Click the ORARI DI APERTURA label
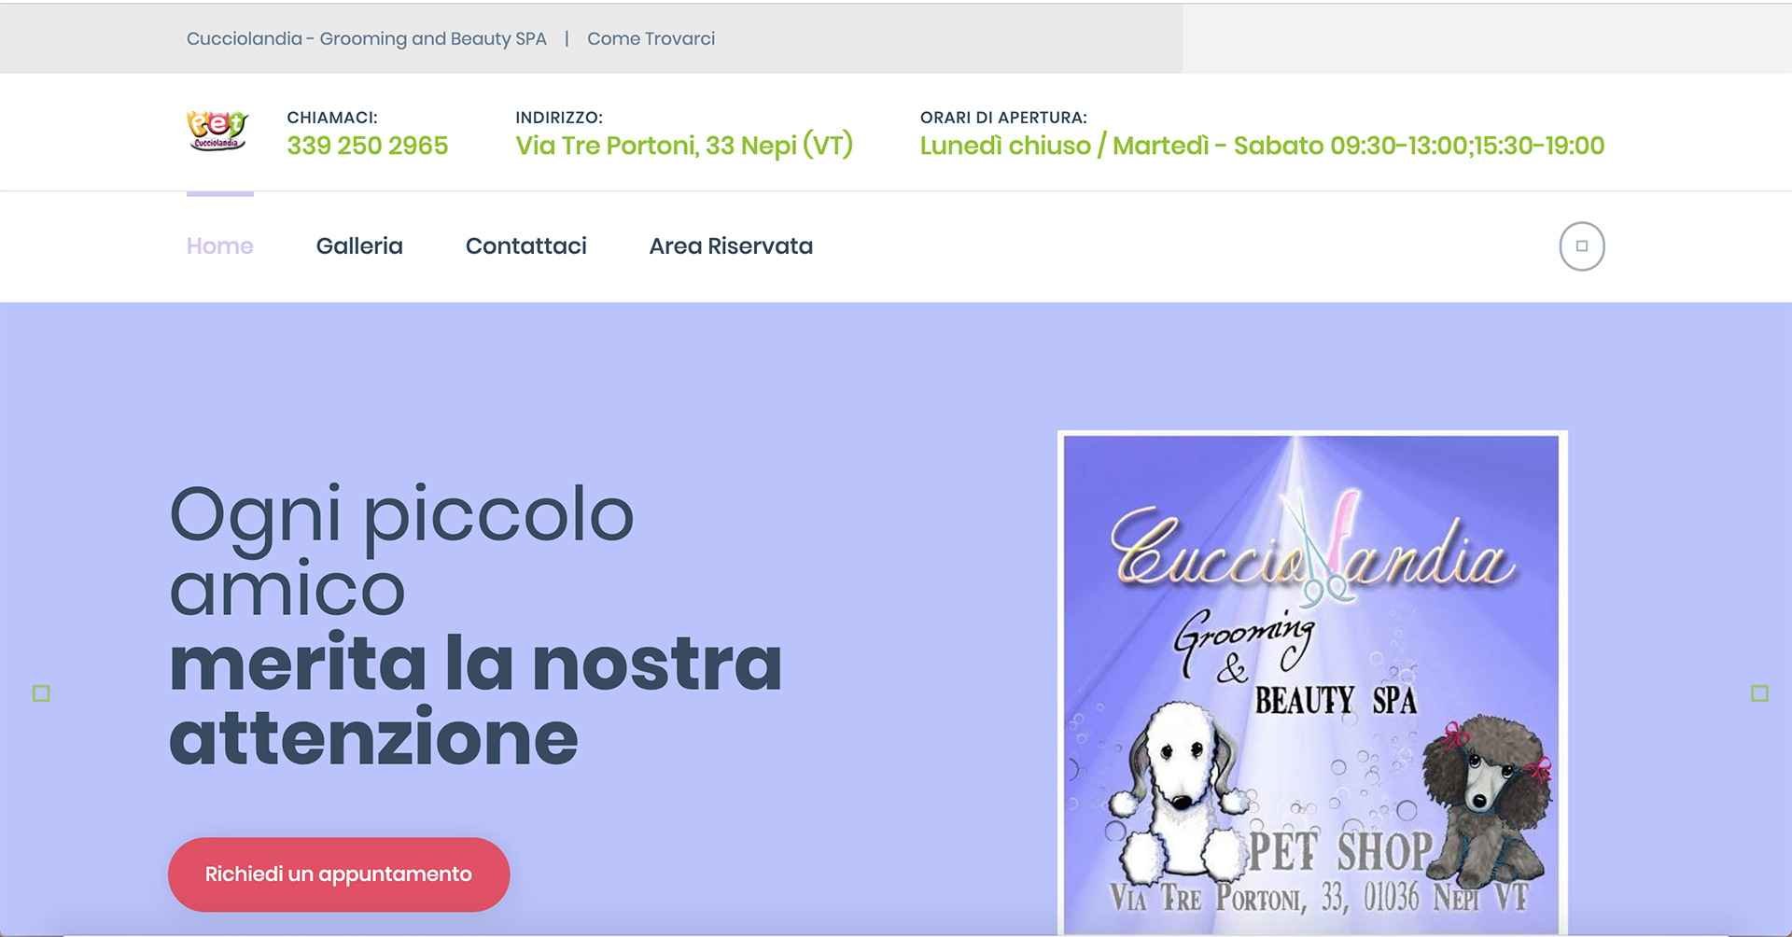The image size is (1792, 937). [1003, 118]
